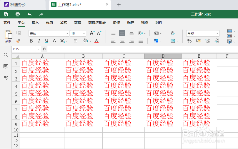Open the spell check ABC icon
The height and width of the screenshot is (149, 238).
(x=6, y=78)
